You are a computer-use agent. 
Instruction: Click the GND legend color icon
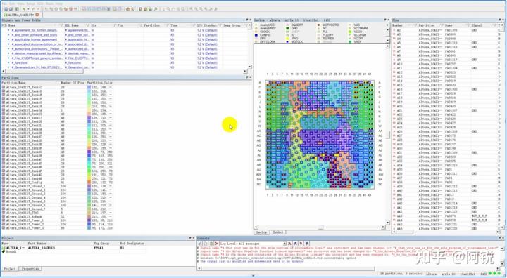coord(287,28)
